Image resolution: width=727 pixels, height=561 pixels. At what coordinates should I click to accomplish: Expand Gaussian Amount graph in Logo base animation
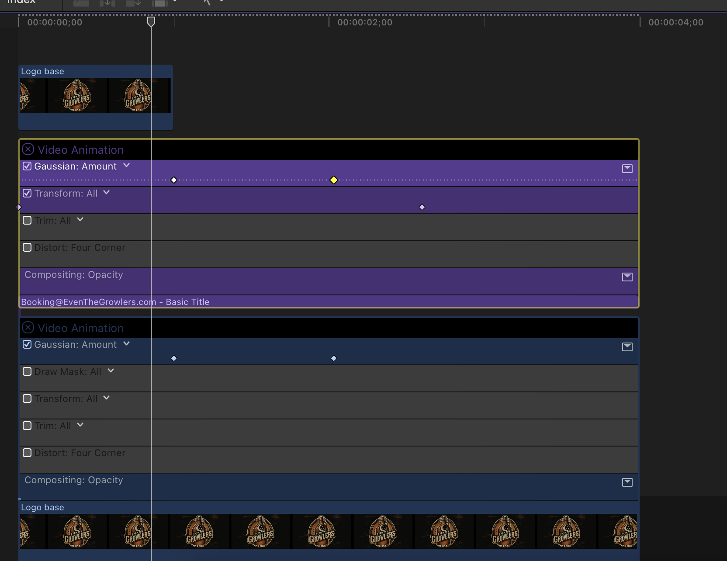(627, 347)
